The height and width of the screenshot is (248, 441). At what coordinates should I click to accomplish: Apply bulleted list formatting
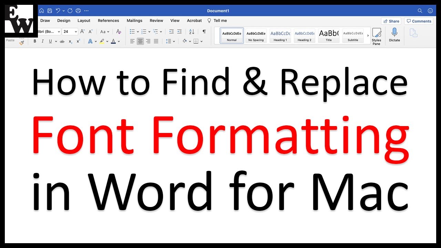pyautogui.click(x=132, y=31)
